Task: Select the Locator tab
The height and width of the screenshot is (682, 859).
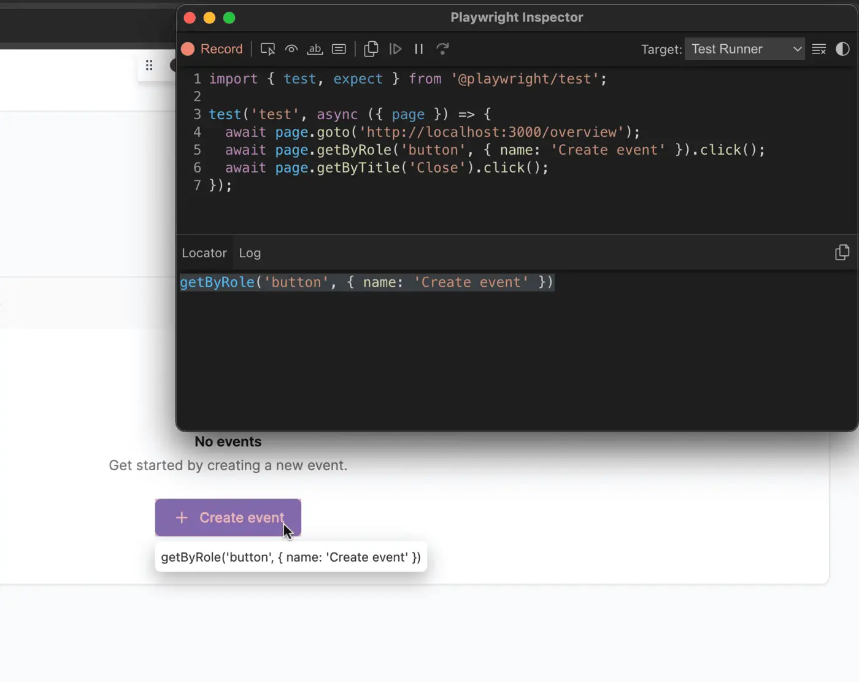Action: tap(204, 253)
